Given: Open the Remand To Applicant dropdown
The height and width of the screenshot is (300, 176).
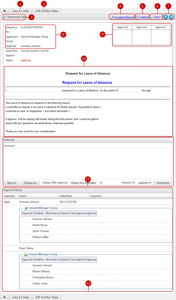Looking at the screenshot, I should (x=145, y=183).
